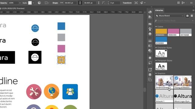Image resolution: width=195 pixels, height=109 pixels.
Task: Click the corner radius stepper arrows
Action: [x=108, y=3]
